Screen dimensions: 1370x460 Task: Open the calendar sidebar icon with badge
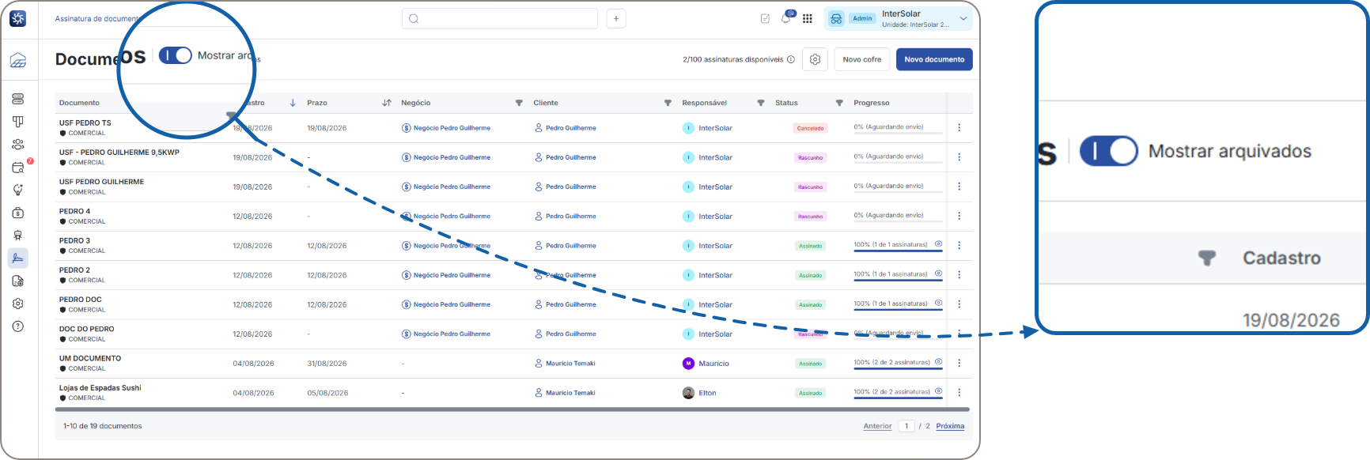point(18,168)
